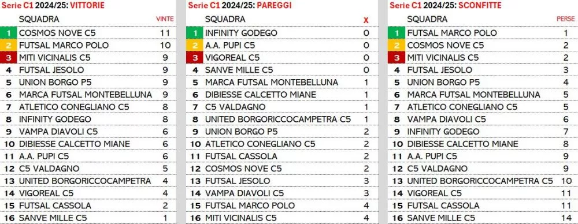Select UNITED BORGORICCOCAMPETRA C5 in Sconfitte table
Screen dimensions: 578x224
480,181
